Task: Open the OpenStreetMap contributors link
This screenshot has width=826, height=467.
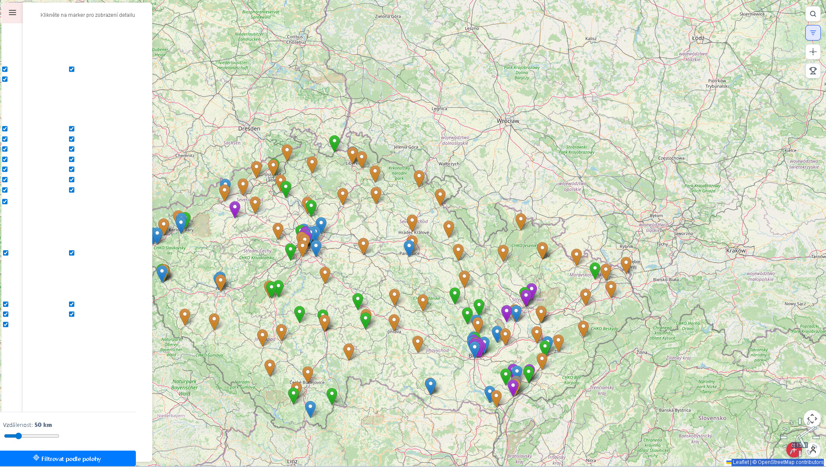Action: point(790,462)
